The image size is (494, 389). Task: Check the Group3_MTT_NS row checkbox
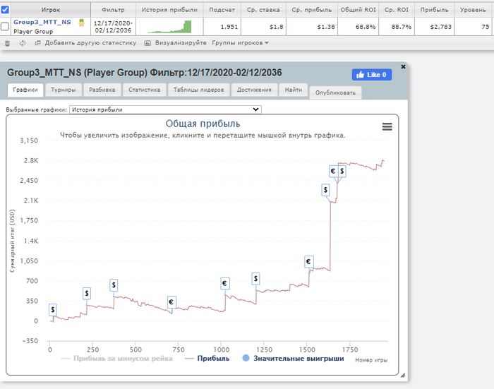click(5, 26)
